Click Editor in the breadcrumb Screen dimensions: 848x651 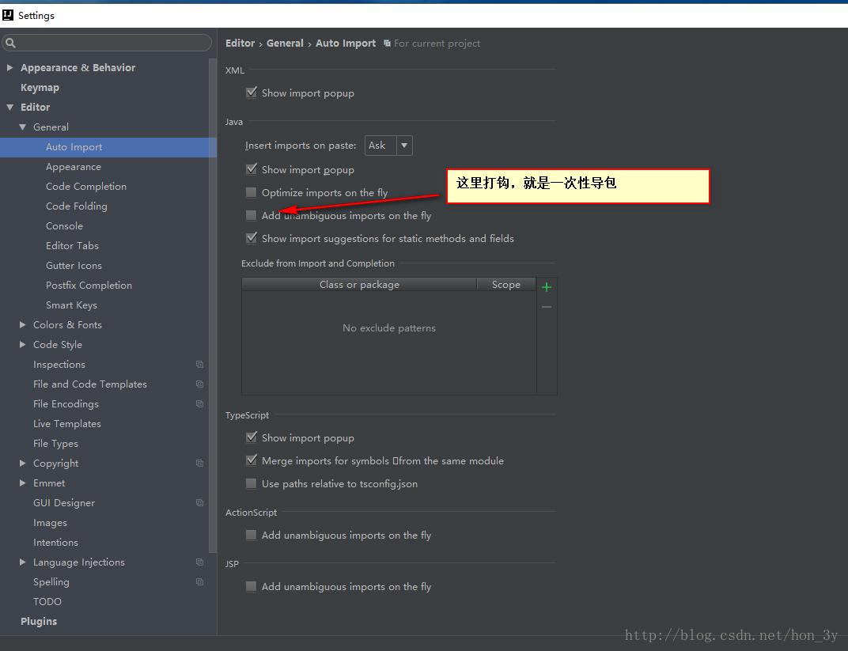point(240,44)
